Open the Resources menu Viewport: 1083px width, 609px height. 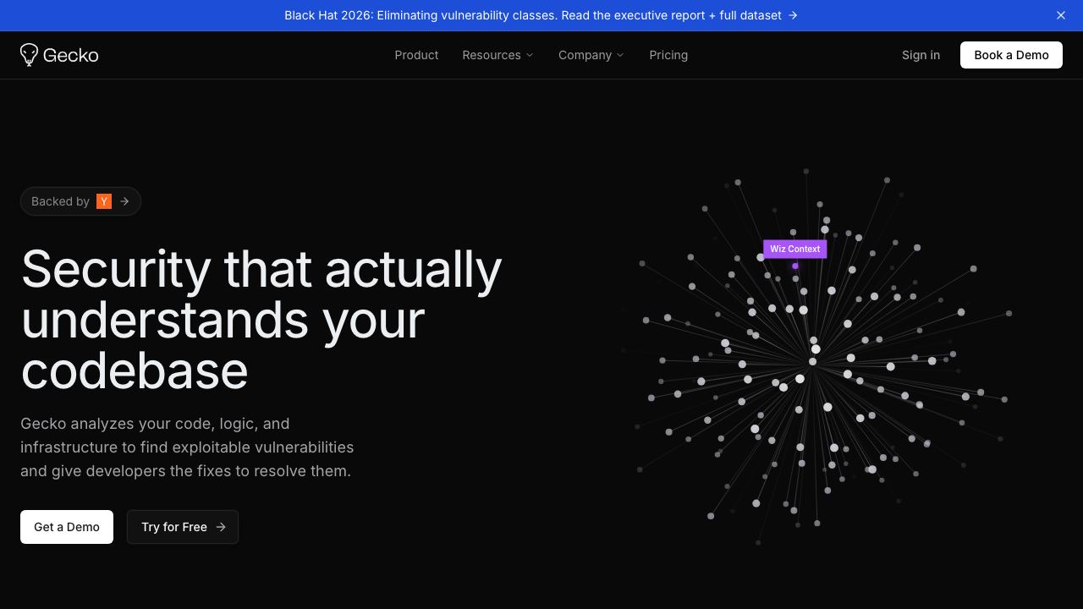point(498,55)
